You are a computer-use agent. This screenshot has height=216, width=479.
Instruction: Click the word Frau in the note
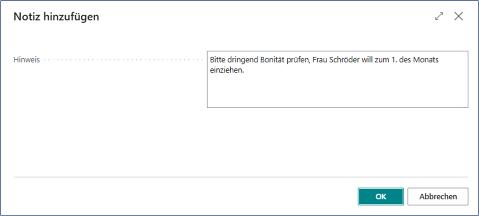(x=321, y=60)
